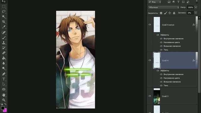
Task: Select the Hand tool
Action: (3, 95)
